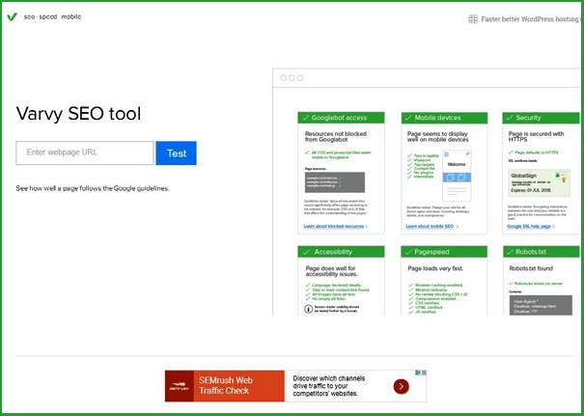
Task: Click 'Robots.txt found' text
Action: [x=531, y=268]
